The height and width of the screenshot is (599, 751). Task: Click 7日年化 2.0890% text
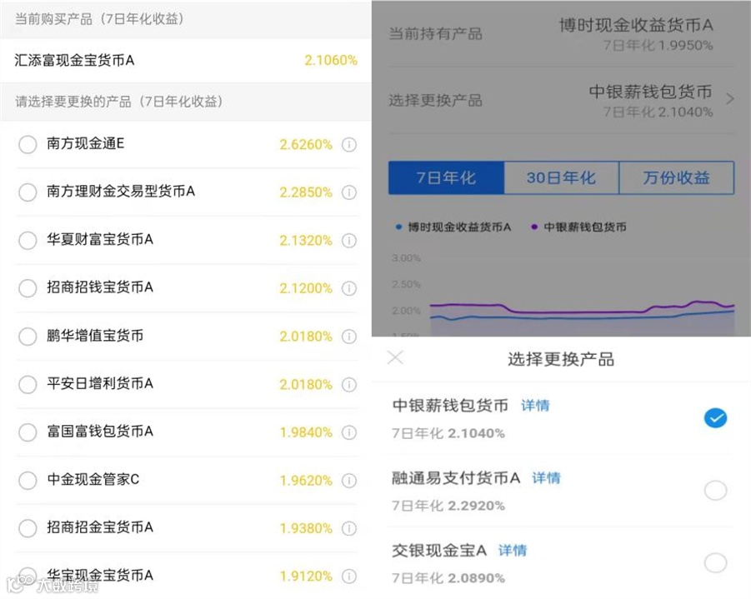pyautogui.click(x=448, y=578)
